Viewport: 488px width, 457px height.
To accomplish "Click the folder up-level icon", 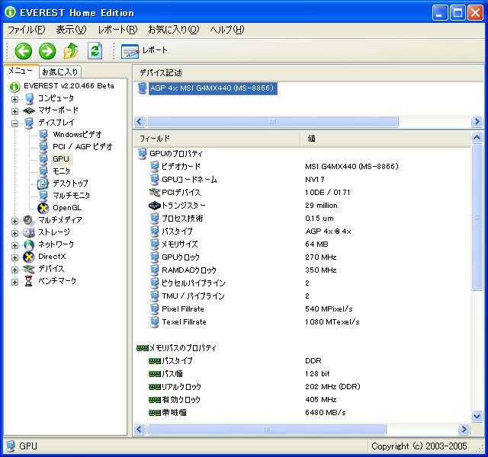I will [x=71, y=51].
